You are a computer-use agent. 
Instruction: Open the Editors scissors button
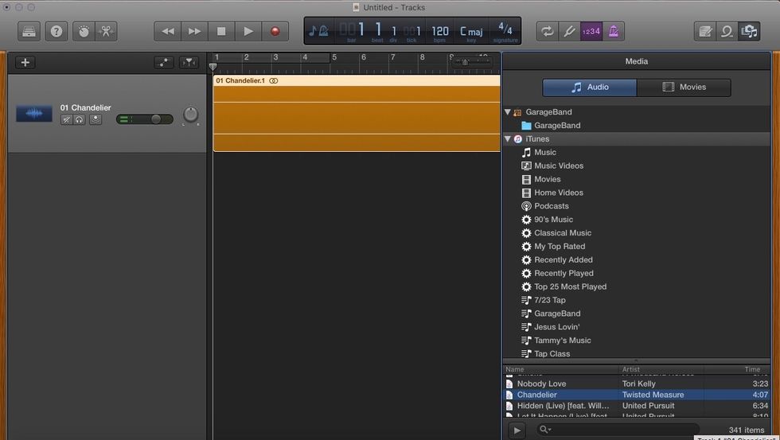pyautogui.click(x=106, y=32)
